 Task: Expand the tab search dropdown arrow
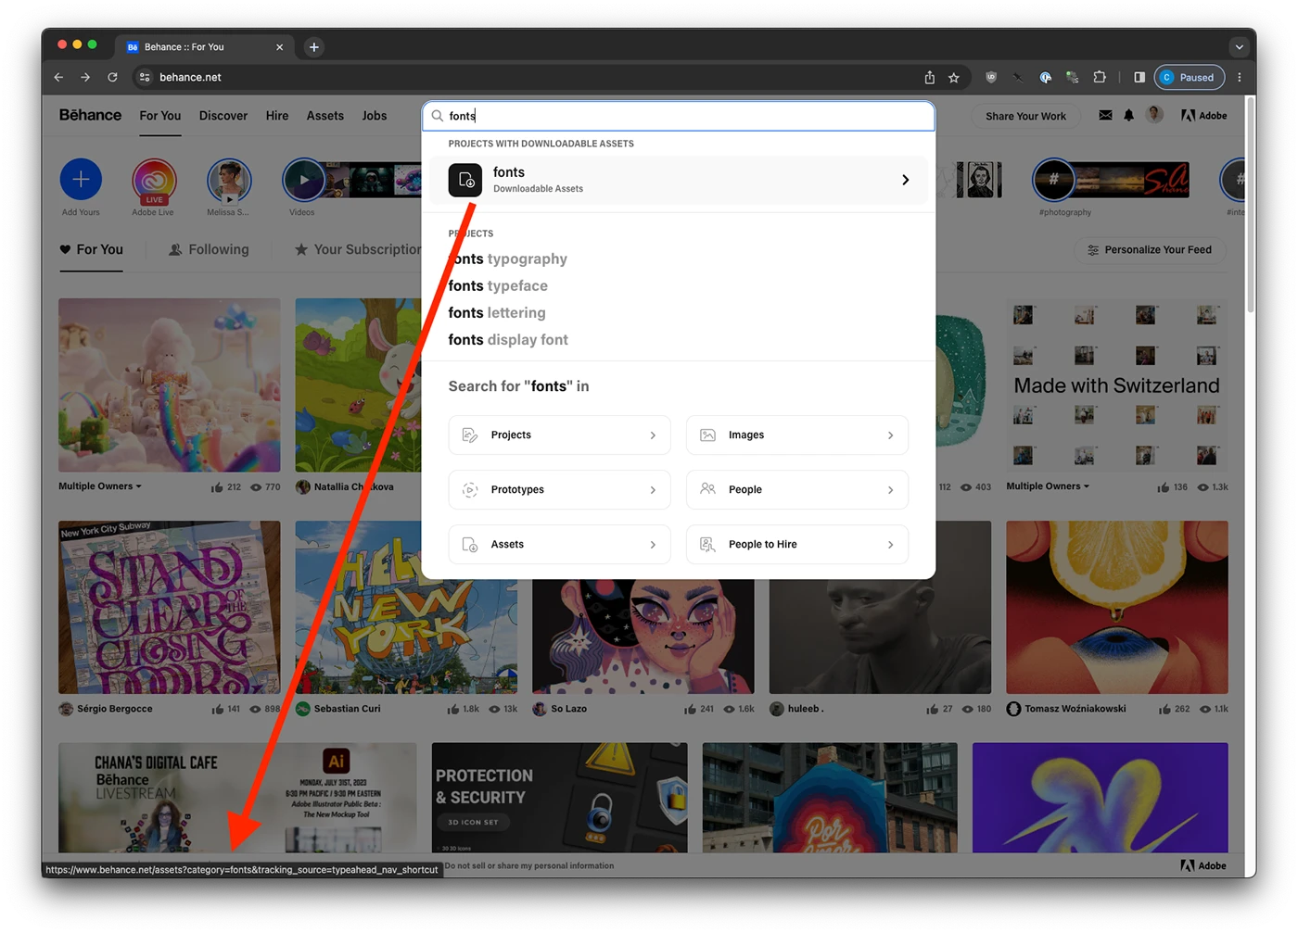pos(1239,47)
